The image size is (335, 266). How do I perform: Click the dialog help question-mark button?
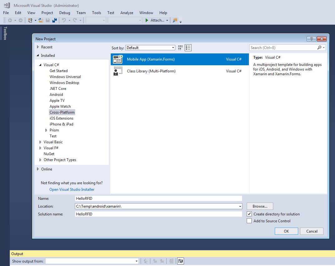coord(311,39)
